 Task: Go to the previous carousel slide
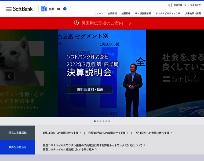tap(9, 76)
